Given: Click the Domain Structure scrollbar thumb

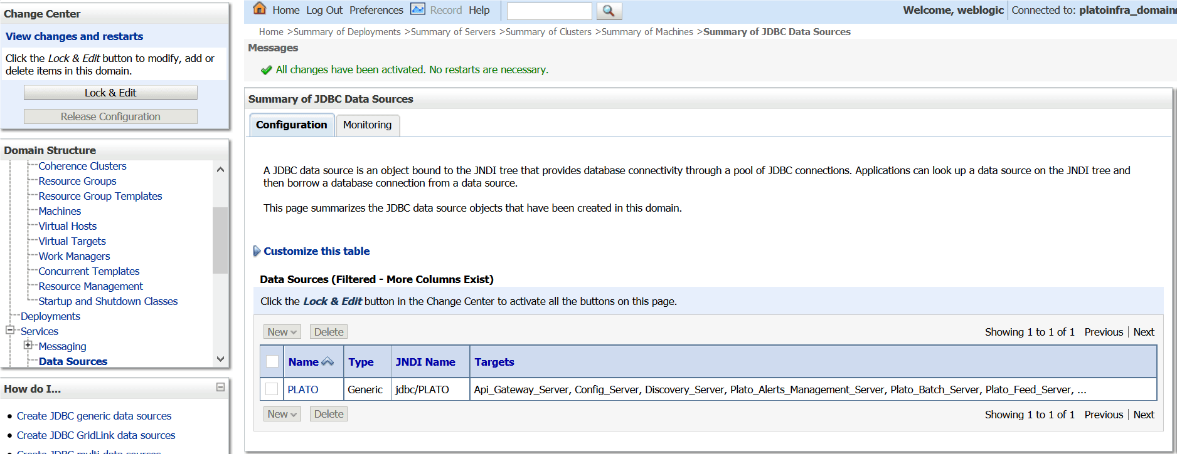Looking at the screenshot, I should [220, 240].
